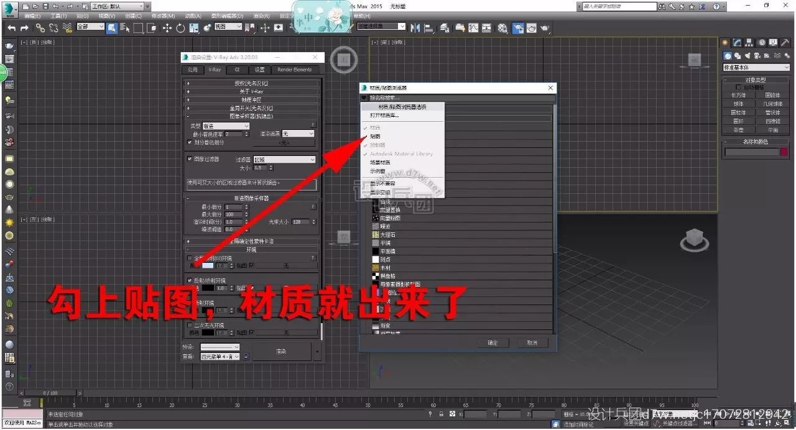Screen dimensions: 796x430
Task: Toggle the 图像过滤器 checkbox in render settings
Action: (x=190, y=158)
